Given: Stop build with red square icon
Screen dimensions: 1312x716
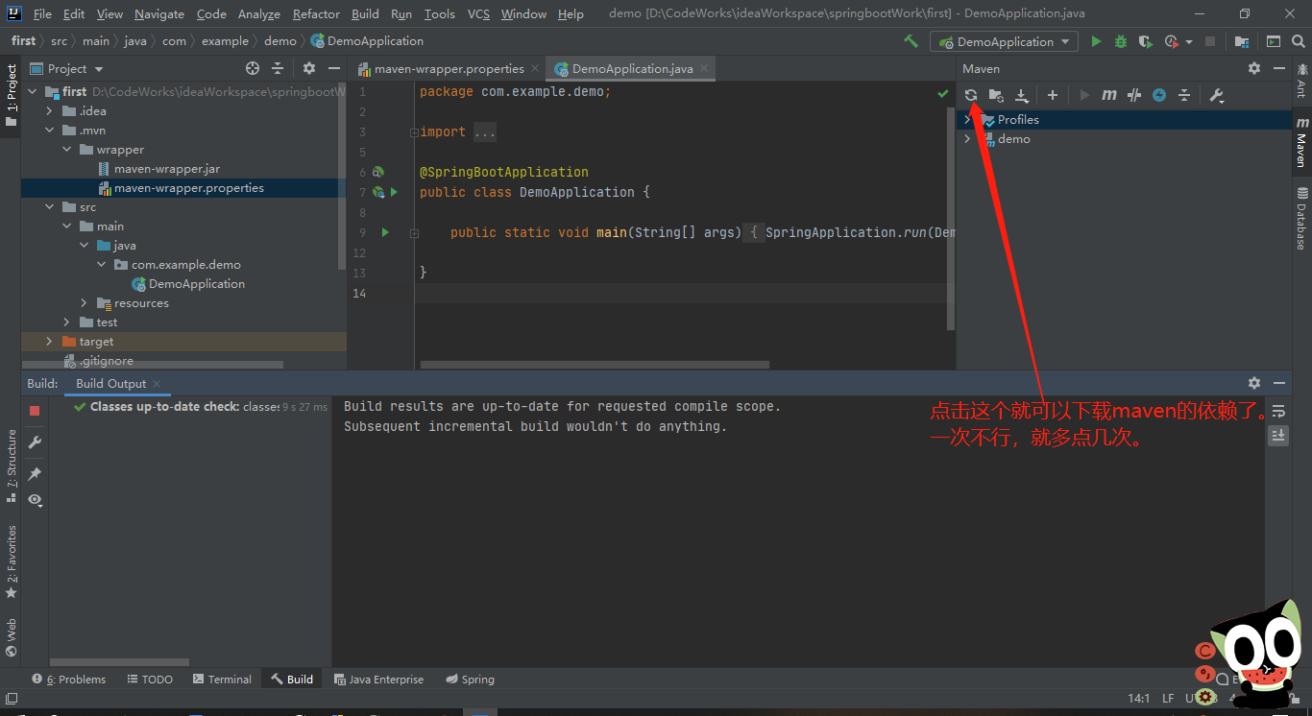Looking at the screenshot, I should click(x=35, y=411).
